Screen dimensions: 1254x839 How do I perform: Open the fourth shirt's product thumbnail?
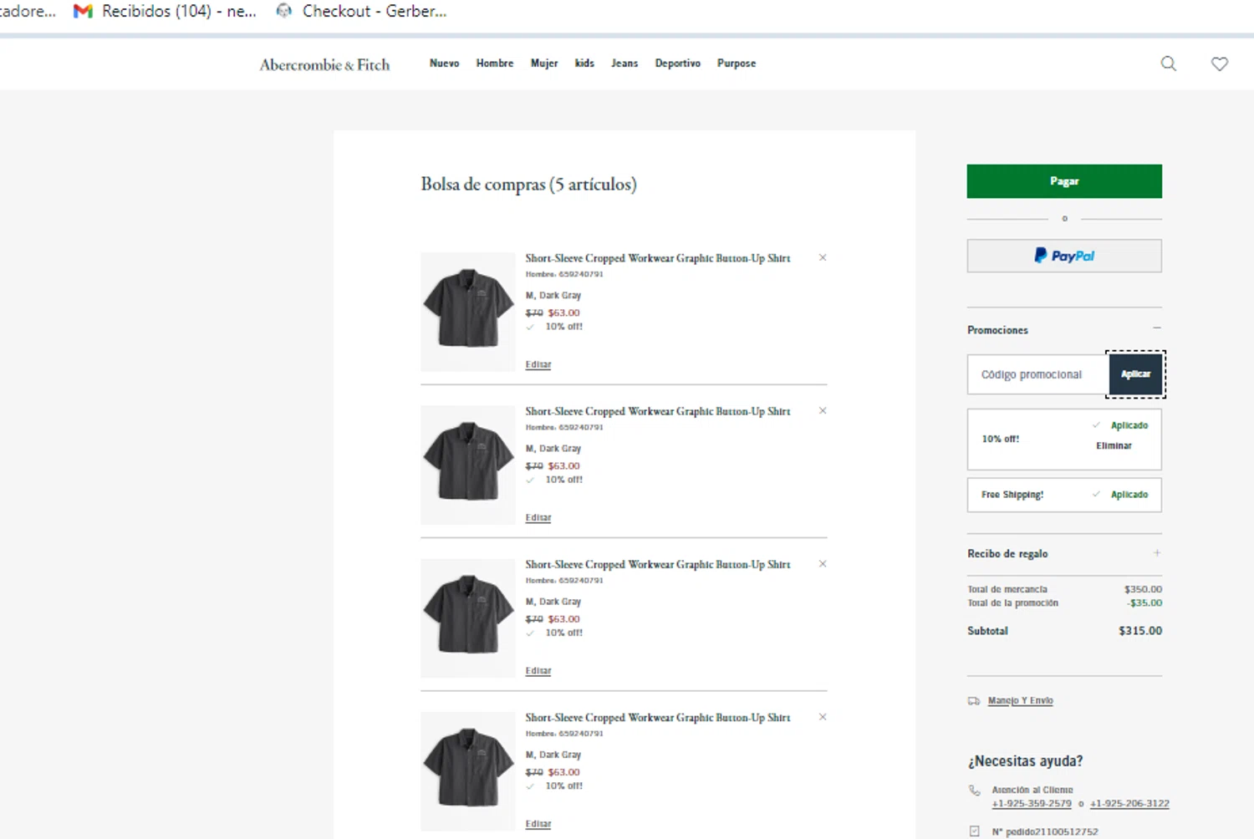point(468,771)
